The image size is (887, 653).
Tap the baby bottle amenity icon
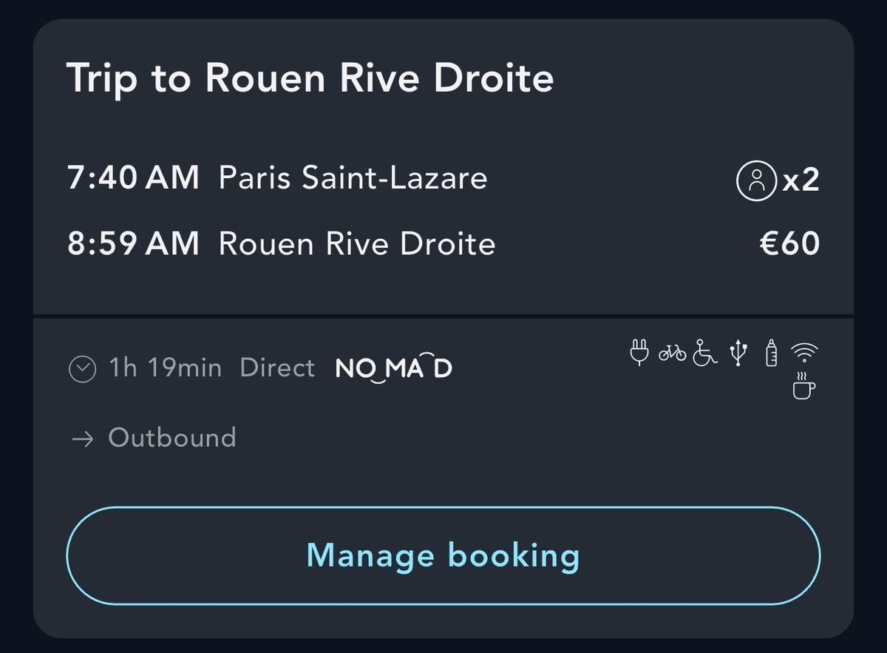point(772,353)
